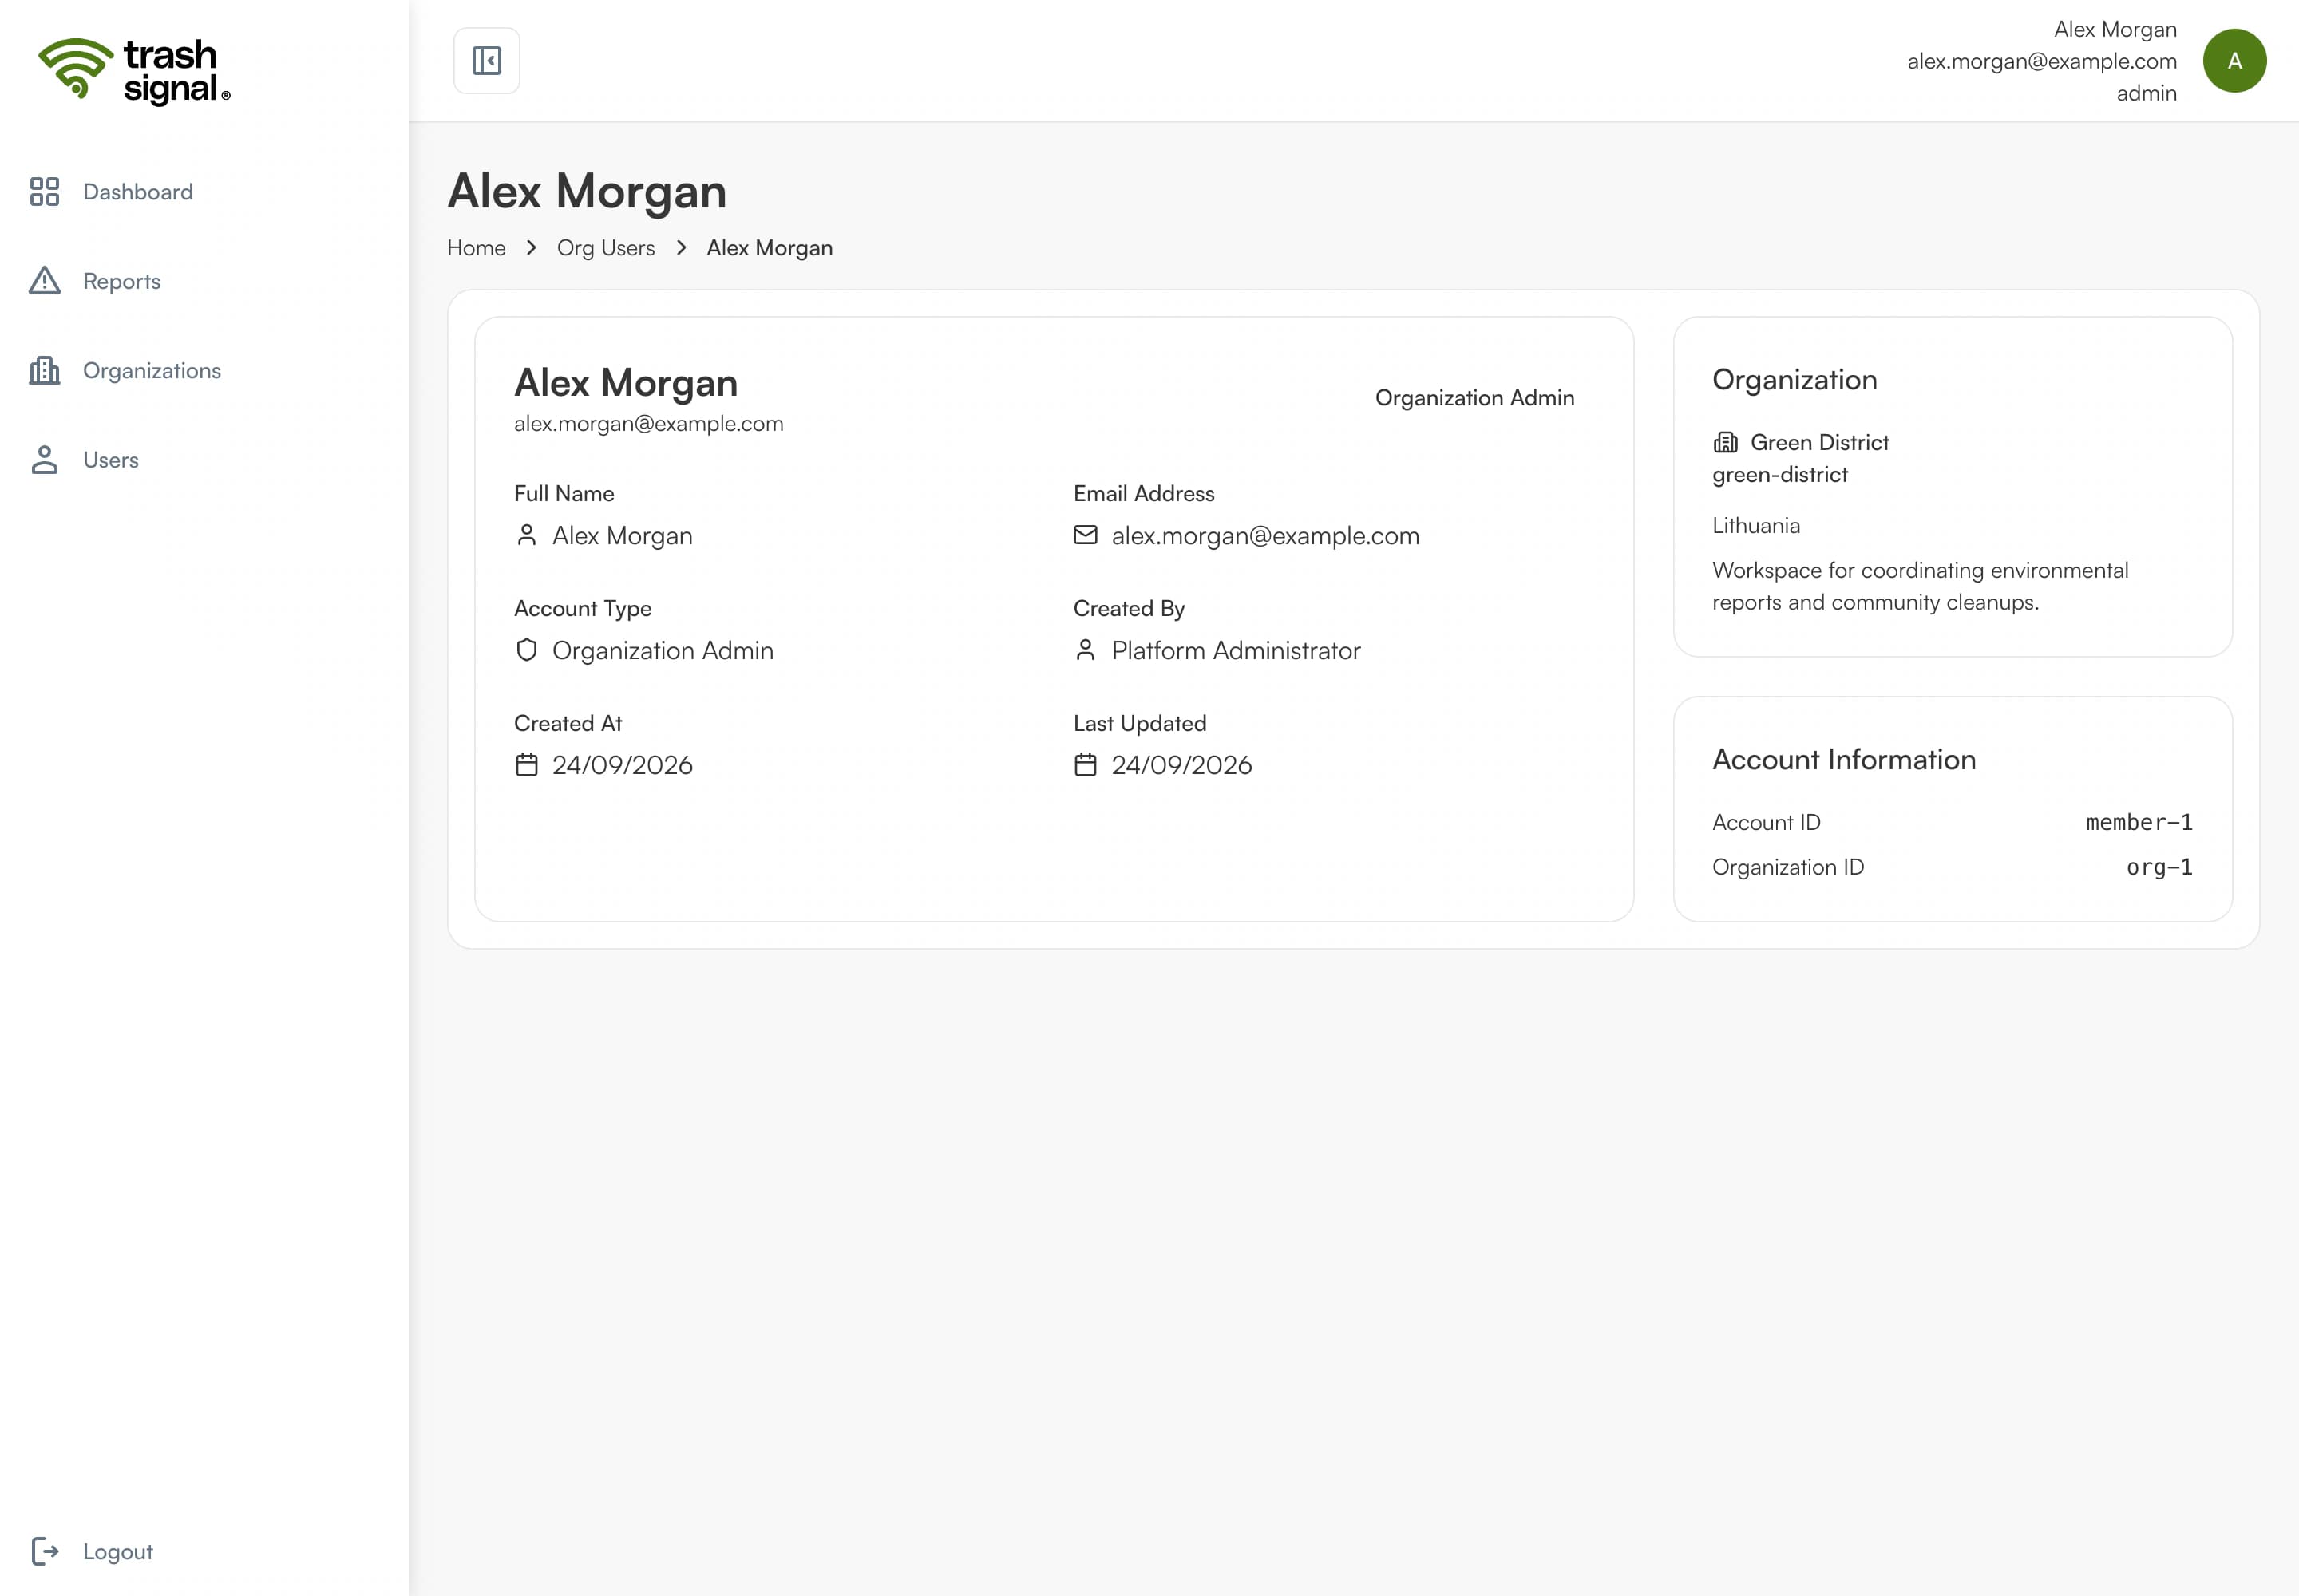Click the building icon beside Green District

[1726, 442]
